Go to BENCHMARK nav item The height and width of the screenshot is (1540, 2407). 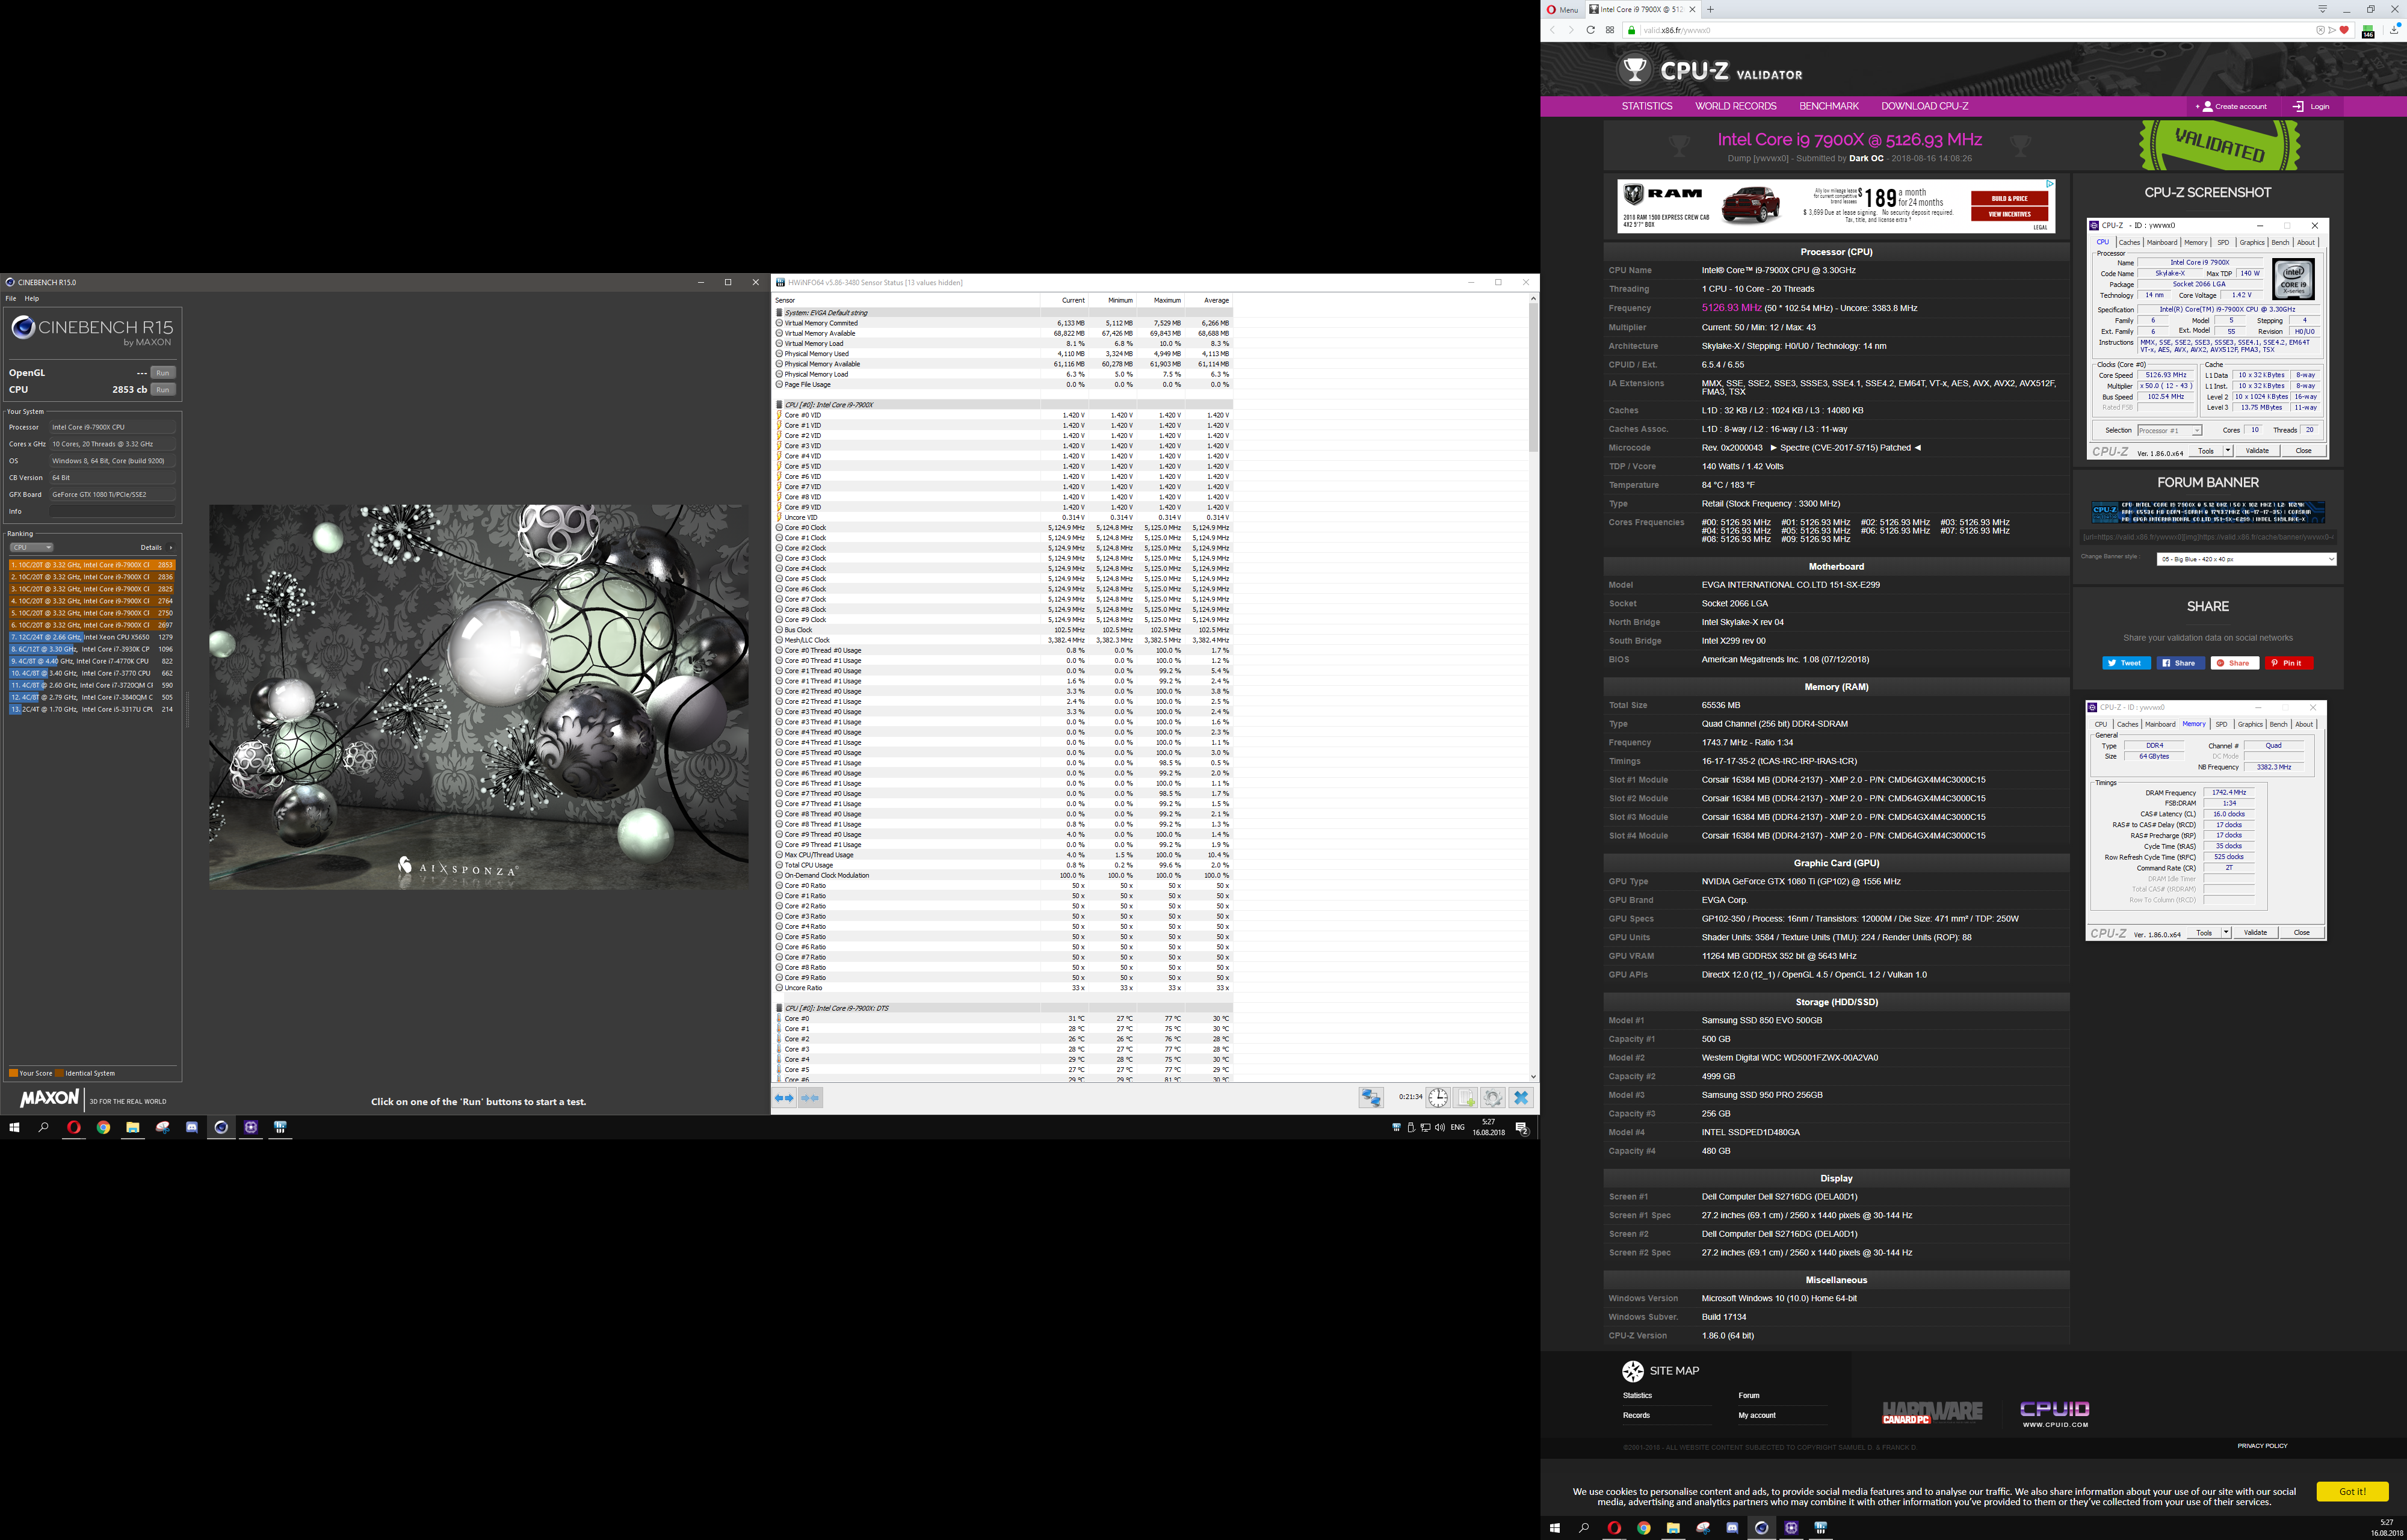tap(1828, 106)
